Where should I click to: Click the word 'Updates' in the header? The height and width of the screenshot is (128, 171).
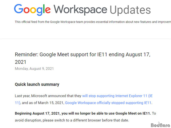pos(130,10)
